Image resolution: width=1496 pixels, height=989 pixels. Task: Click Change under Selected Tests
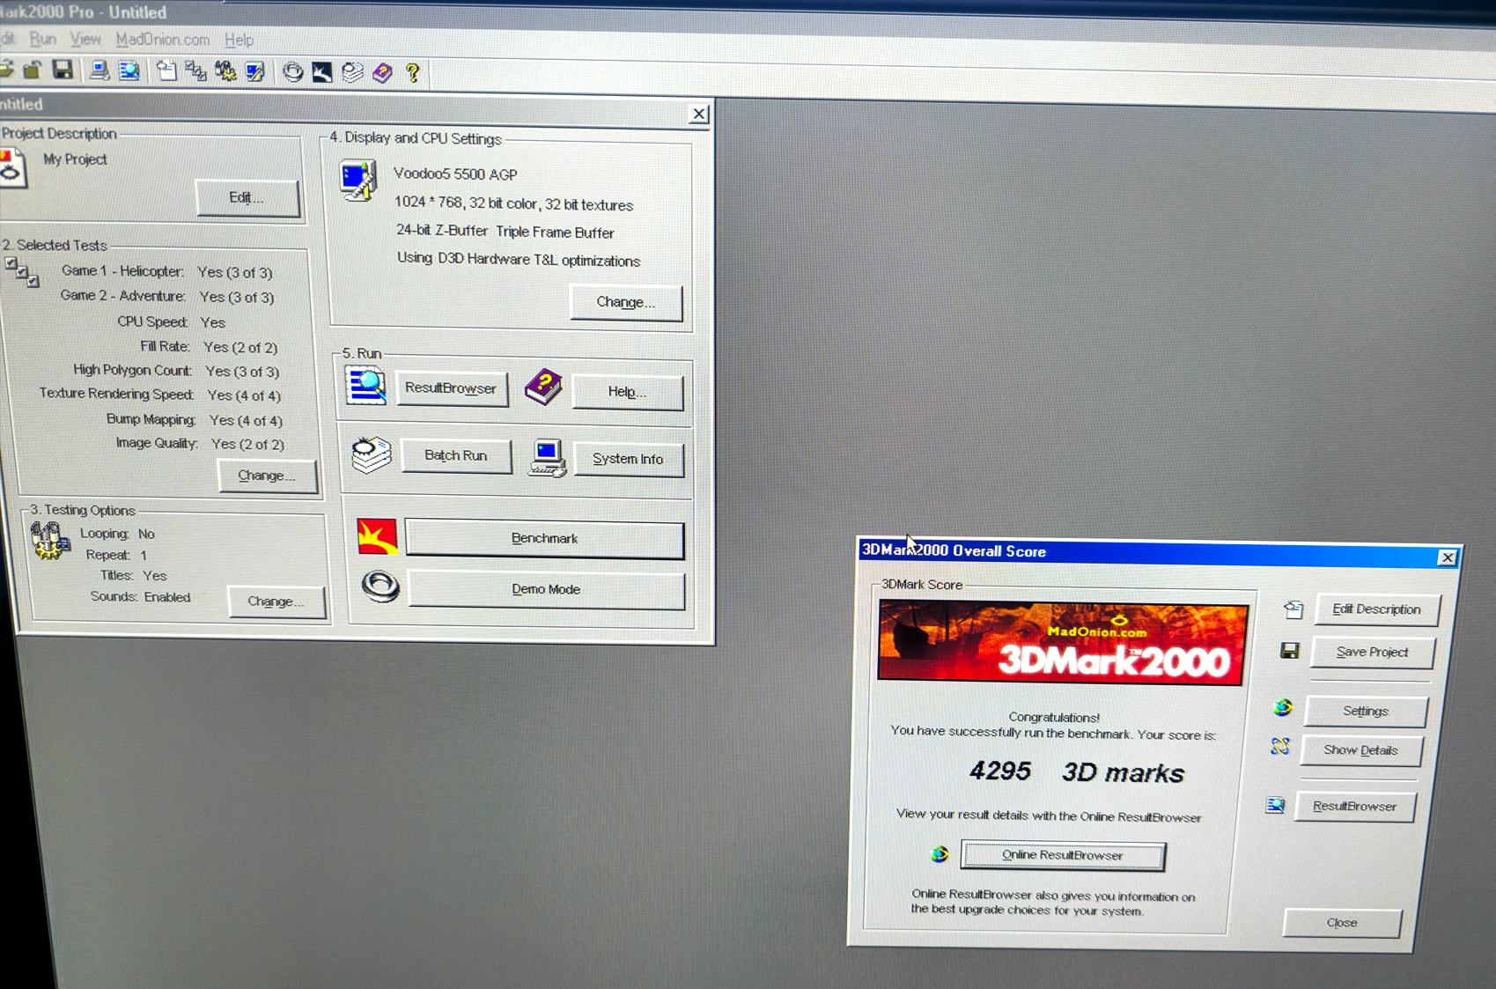point(267,476)
